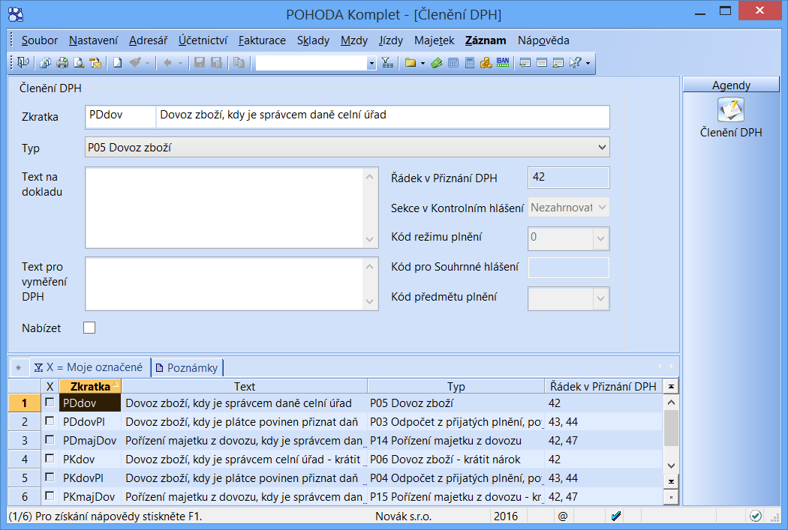Click the green money banknote icon
The height and width of the screenshot is (530, 788).
(x=436, y=63)
